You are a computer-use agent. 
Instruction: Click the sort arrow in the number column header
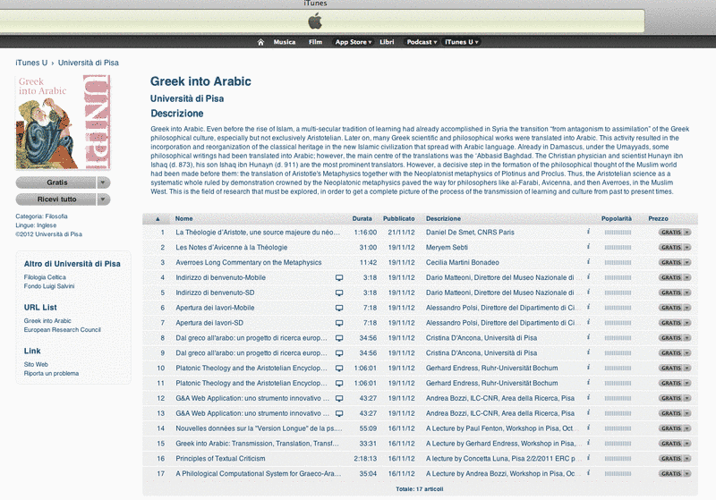[158, 218]
